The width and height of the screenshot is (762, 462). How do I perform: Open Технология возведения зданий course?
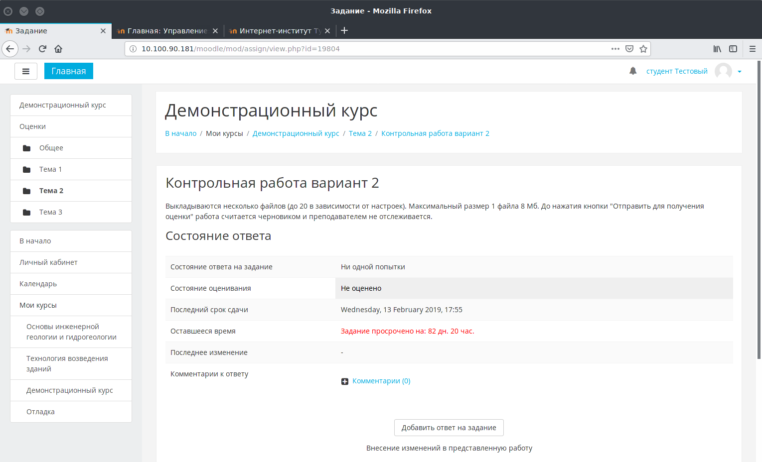[x=71, y=364]
